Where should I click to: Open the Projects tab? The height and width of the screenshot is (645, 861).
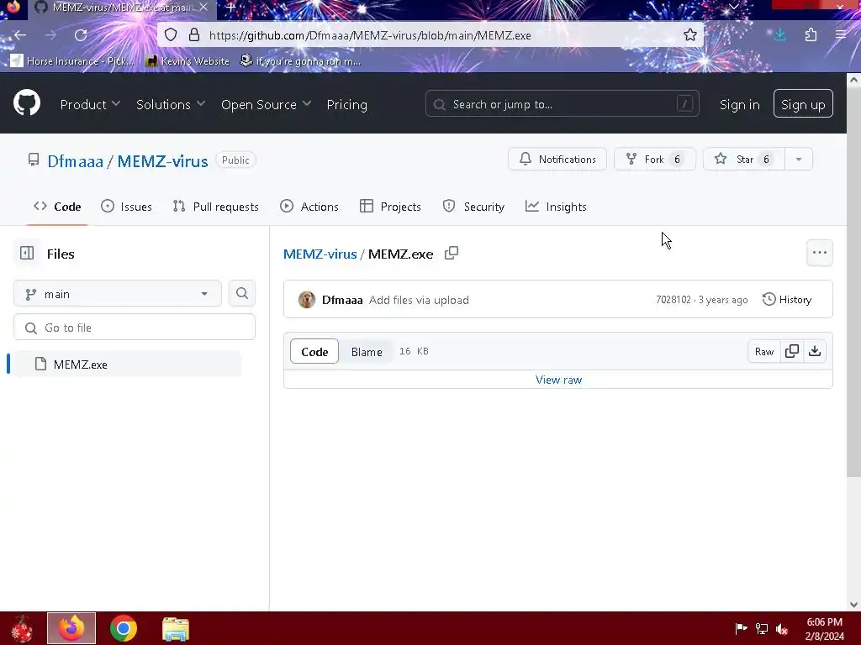[x=390, y=207]
